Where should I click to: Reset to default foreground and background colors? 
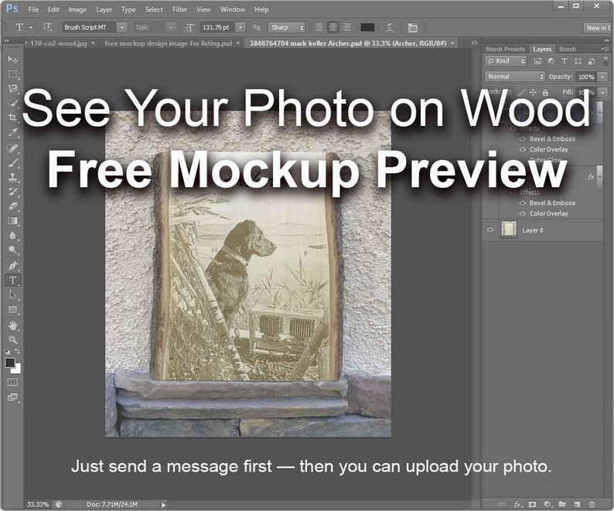pos(8,352)
